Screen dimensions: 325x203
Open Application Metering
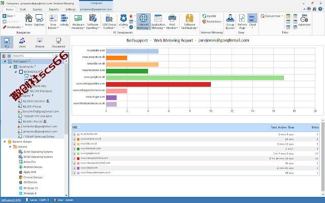pos(158,22)
